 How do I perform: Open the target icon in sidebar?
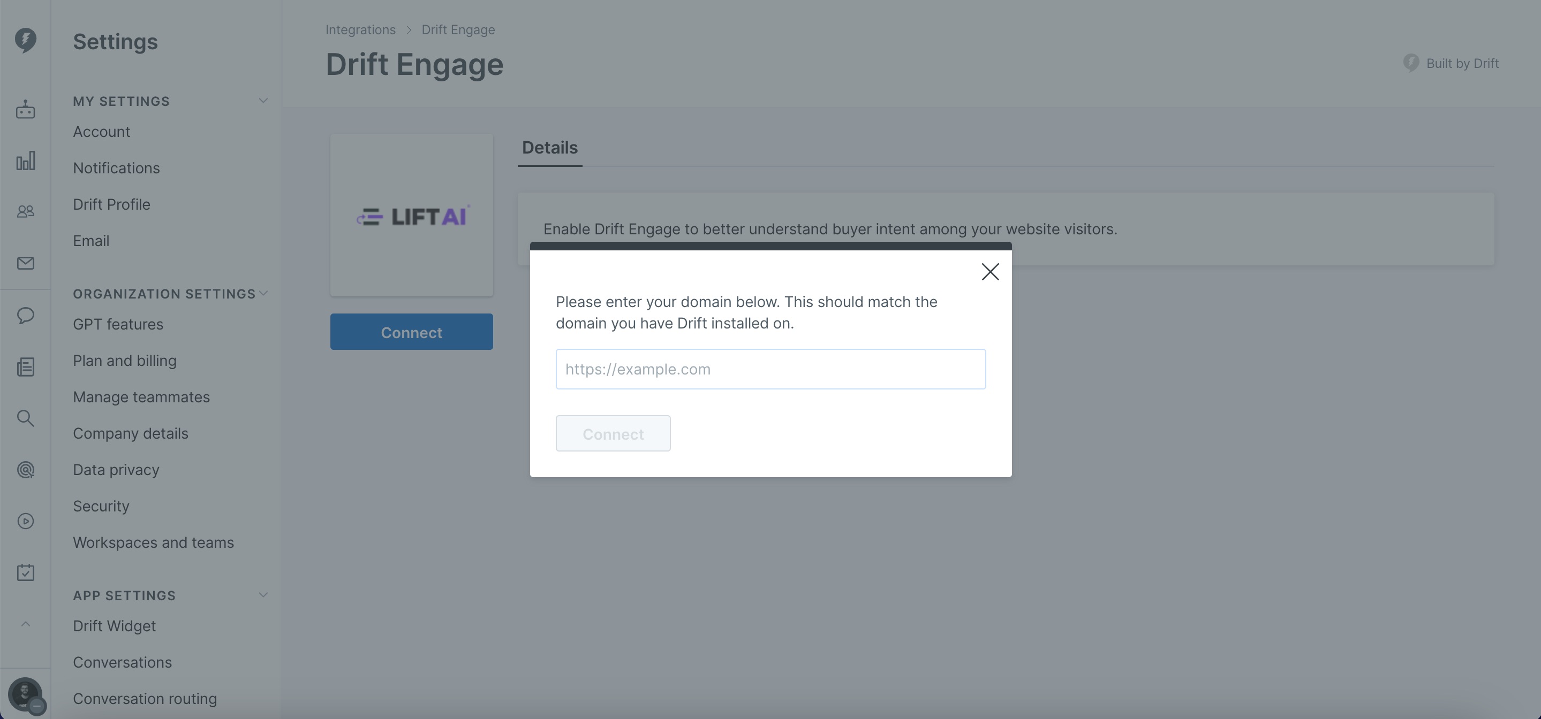25,470
